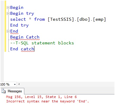Click the 'Incorrect syntax near' error message
This screenshot has width=115, height=111.
tap(47, 101)
